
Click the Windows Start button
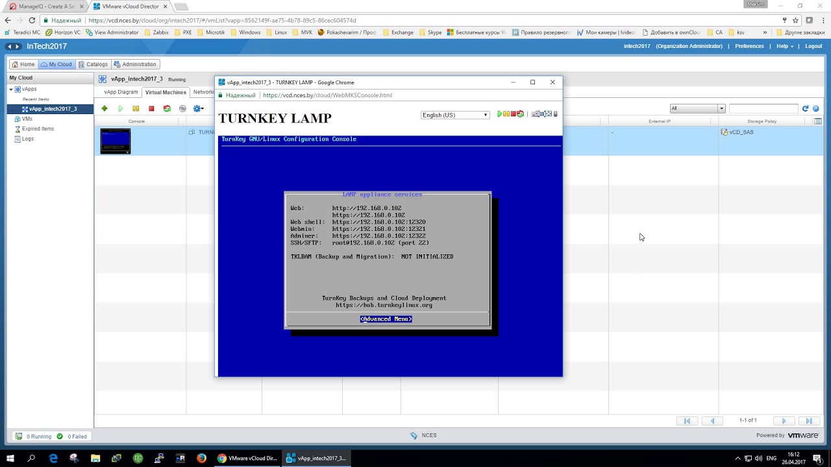tap(10, 458)
